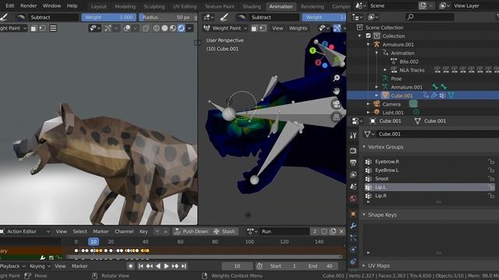Switch to wireframe viewport shading mode

pyautogui.click(x=156, y=28)
